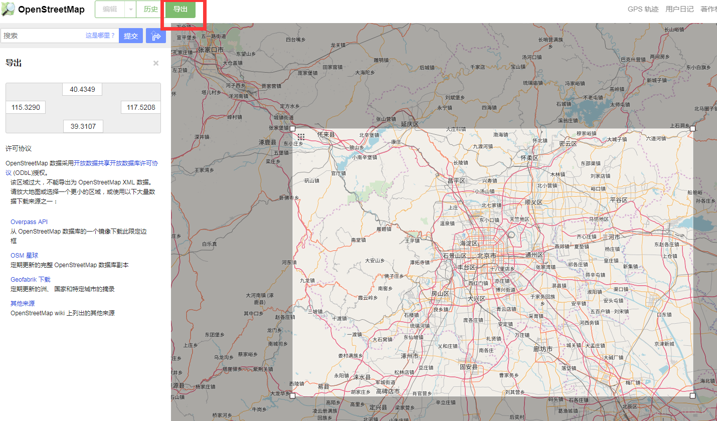Click the OpenStreetMap magnifier logo icon

tap(9, 9)
